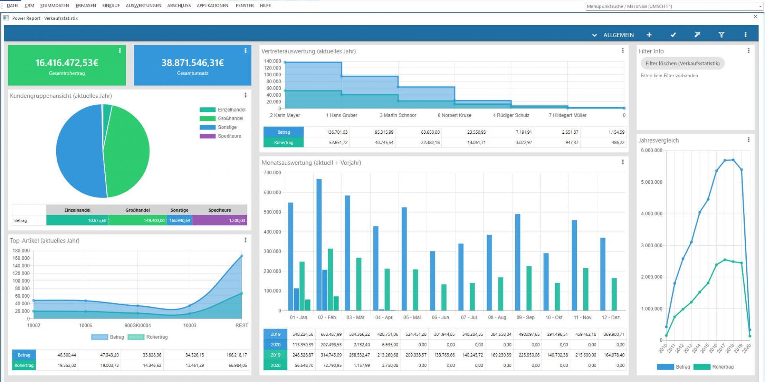
Task: Open Top-Artikel panel three-dot menu
Action: [x=246, y=240]
